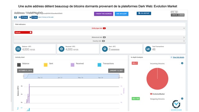Click the red incoming bitcoins pie chart

click(x=157, y=79)
